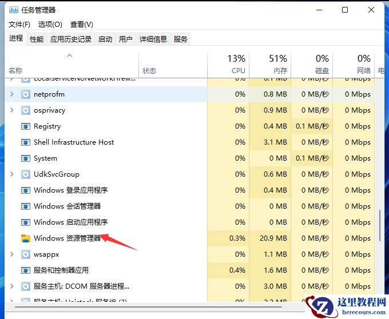This screenshot has width=389, height=319.
Task: Sort by the CPU column header
Action: pos(228,65)
